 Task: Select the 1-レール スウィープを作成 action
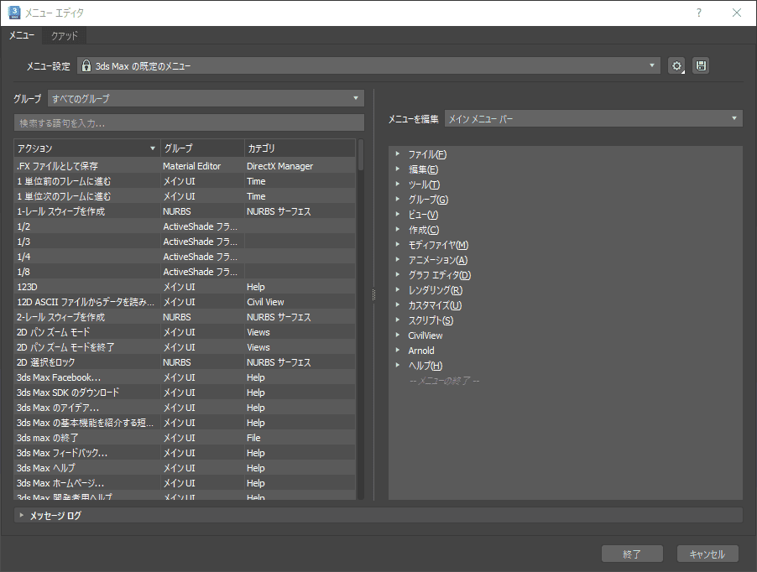[x=185, y=211]
